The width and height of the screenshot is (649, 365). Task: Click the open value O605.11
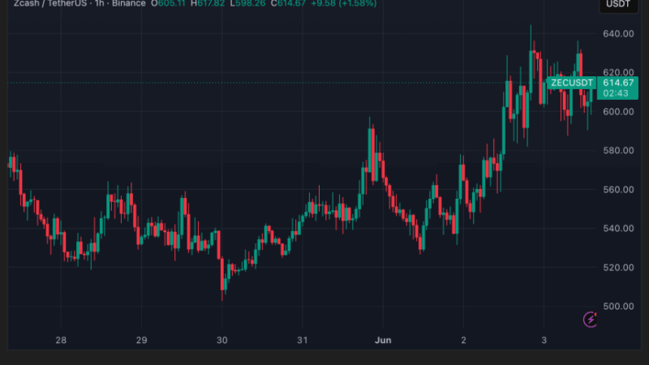click(x=168, y=4)
